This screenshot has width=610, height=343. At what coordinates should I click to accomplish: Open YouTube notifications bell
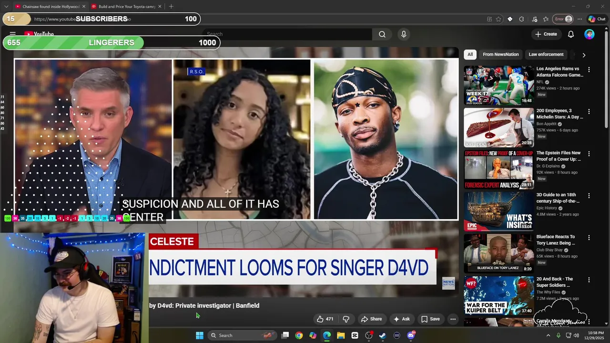[571, 34]
